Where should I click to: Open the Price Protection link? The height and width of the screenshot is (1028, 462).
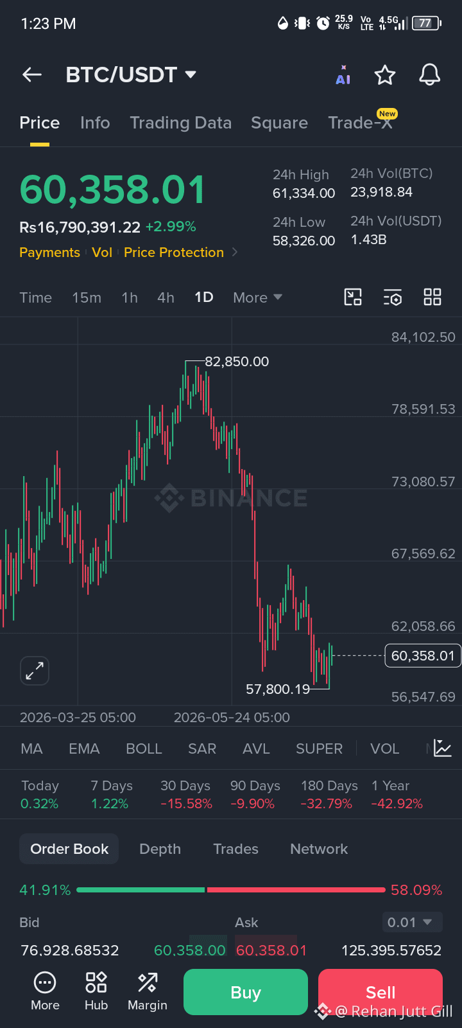174,253
